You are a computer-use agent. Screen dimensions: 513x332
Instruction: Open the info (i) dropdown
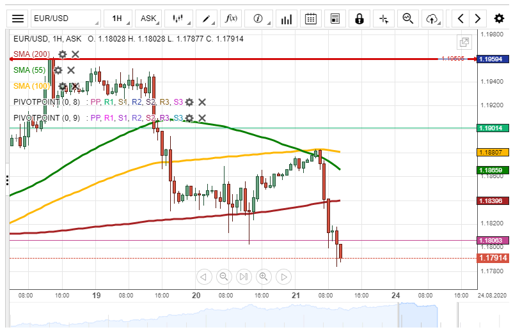click(258, 19)
